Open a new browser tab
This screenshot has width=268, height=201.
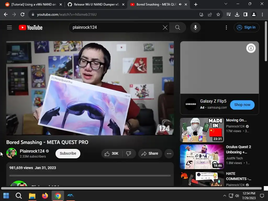[x=196, y=4]
